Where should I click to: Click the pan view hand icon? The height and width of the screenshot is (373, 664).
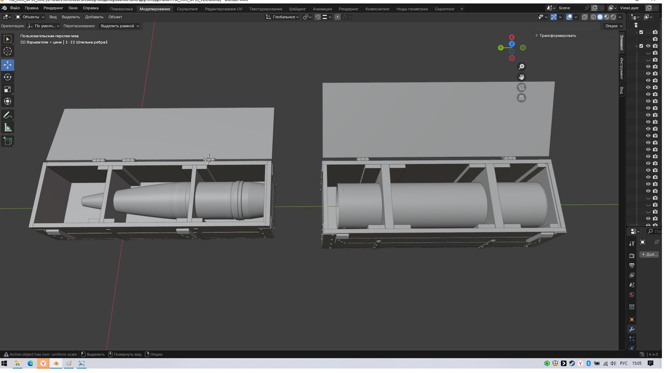click(521, 77)
